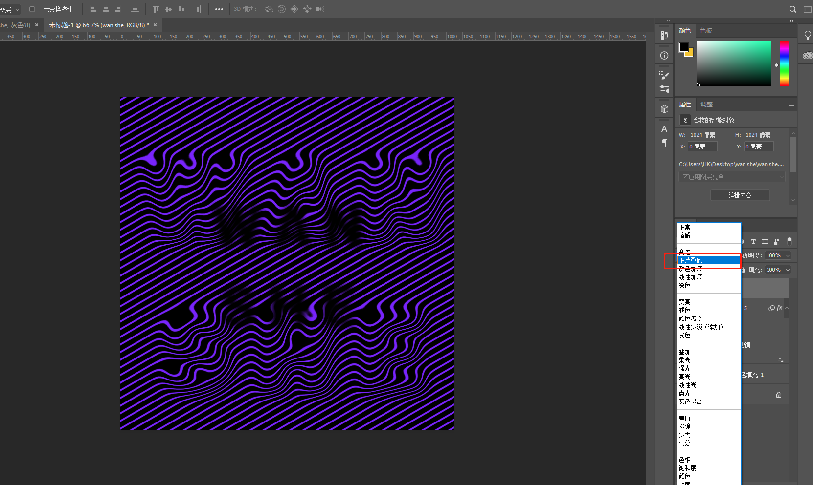Screen dimensions: 813x485
Task: Open the search magnifier icon
Action: pyautogui.click(x=793, y=9)
